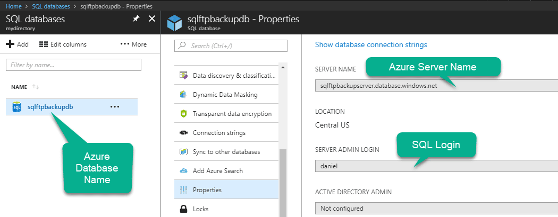Open Data discovery & classification
Screen dimensions: 558x217
[226, 76]
